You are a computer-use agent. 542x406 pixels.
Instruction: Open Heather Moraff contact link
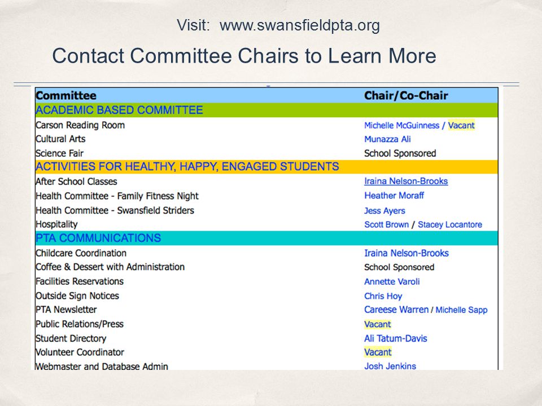point(394,196)
